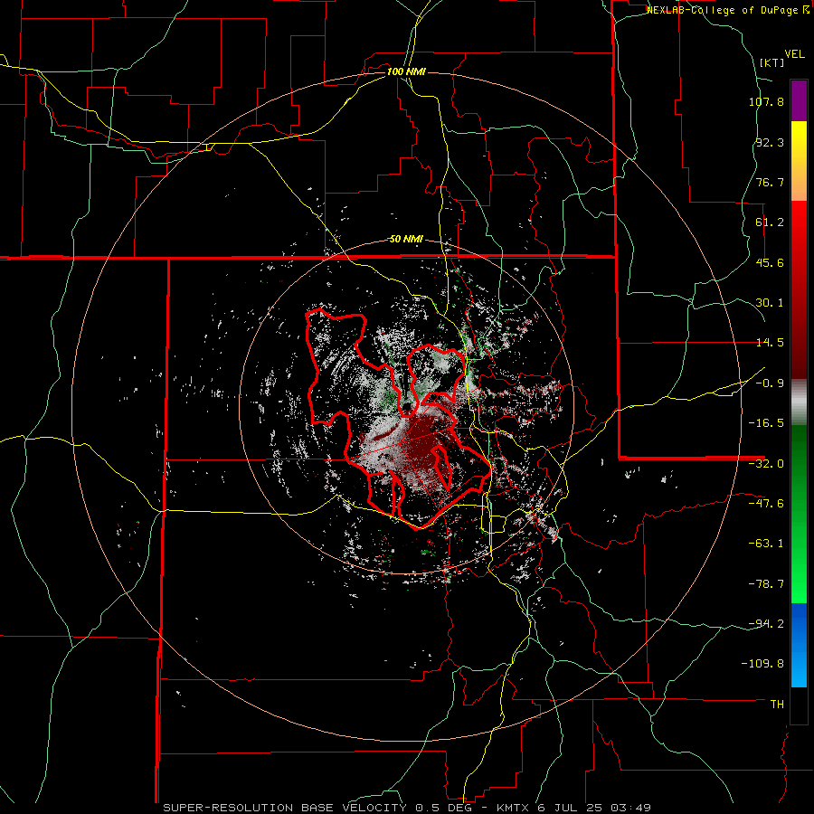Screen dimensions: 814x814
Task: Pick the gray near-zero segment of color bar
Action: [x=799, y=402]
